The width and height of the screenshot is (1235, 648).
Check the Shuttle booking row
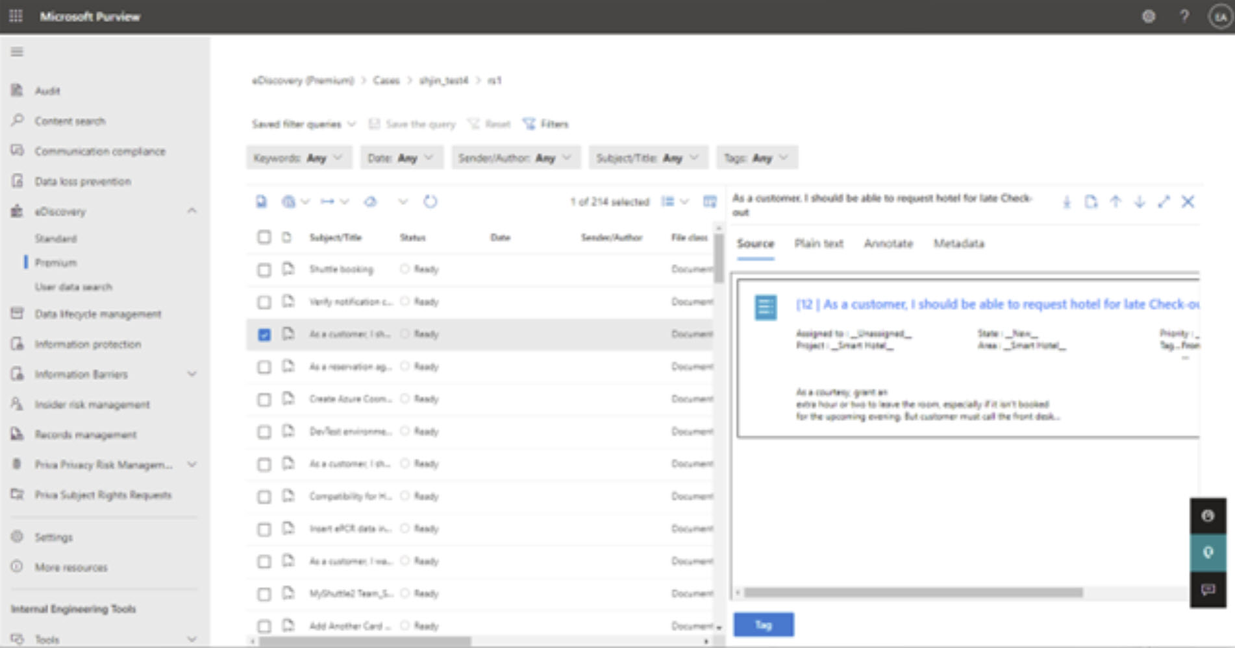pyautogui.click(x=264, y=270)
